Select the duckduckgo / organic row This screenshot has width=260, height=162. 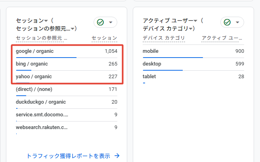[67, 102]
